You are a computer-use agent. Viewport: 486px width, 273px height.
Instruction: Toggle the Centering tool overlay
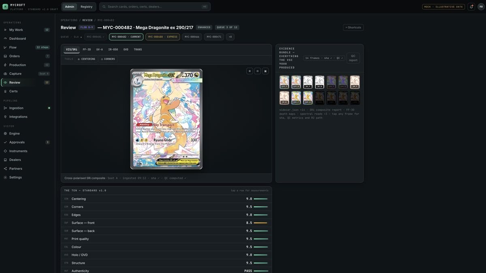coord(86,59)
